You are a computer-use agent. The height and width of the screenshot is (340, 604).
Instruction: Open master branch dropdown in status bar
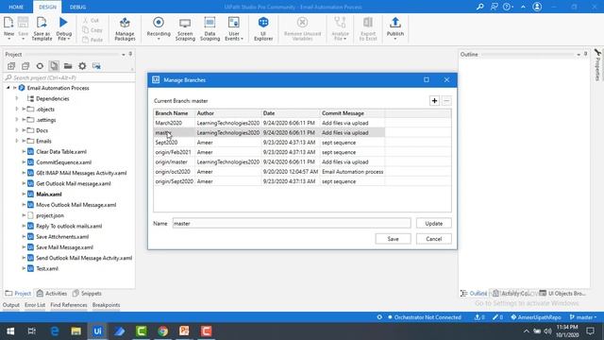click(x=584, y=317)
